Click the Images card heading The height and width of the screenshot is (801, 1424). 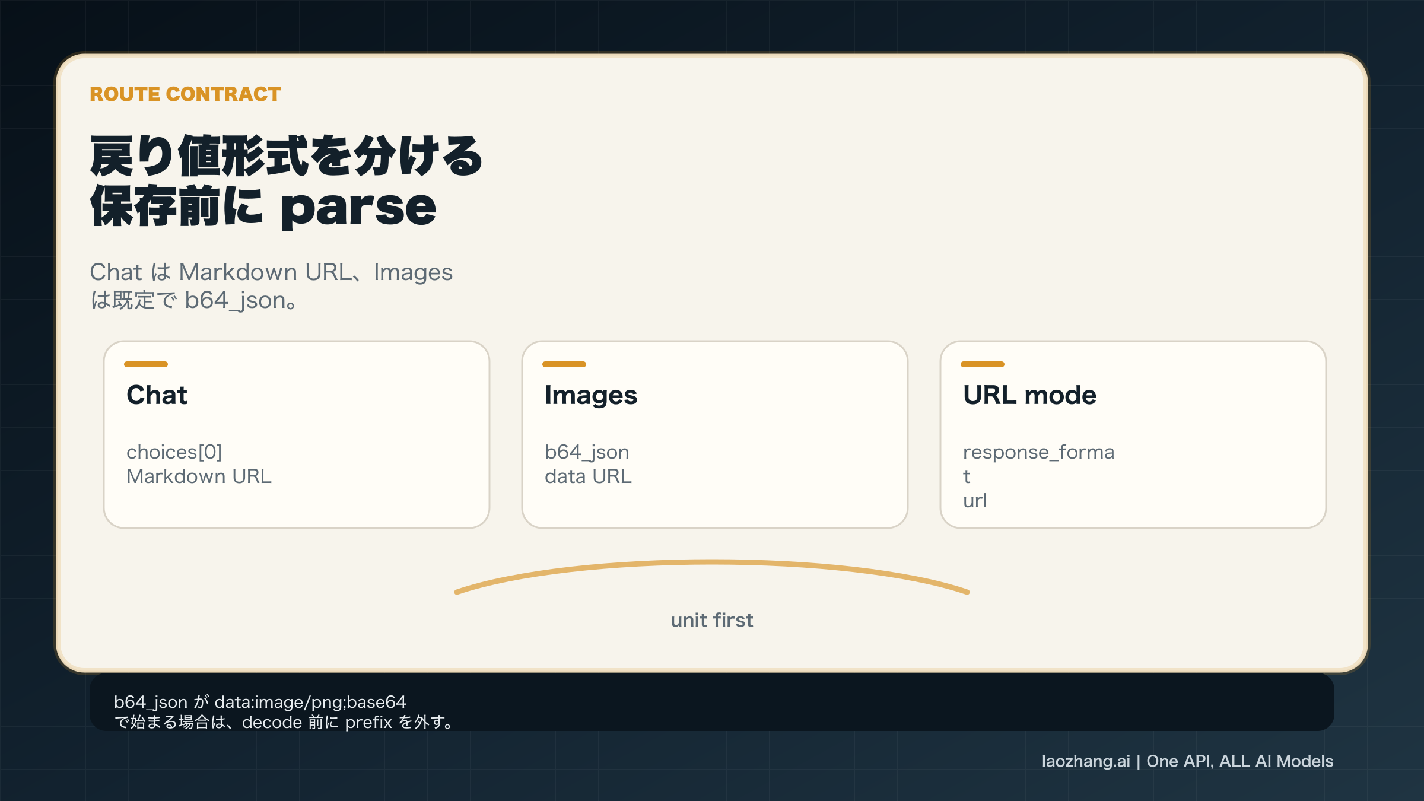pos(591,395)
